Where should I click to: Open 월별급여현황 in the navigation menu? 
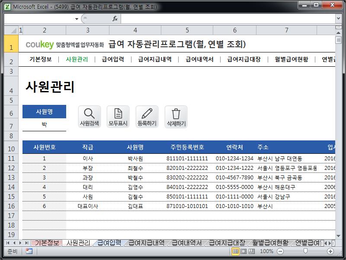coord(291,59)
